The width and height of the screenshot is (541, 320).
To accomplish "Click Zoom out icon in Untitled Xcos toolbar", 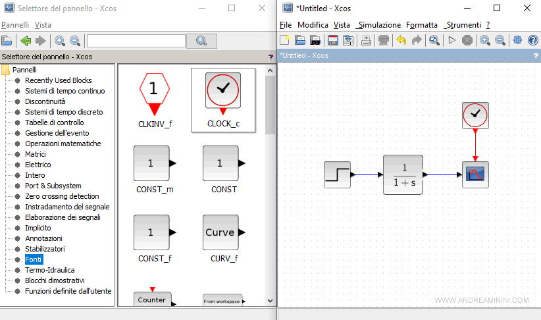I will click(x=500, y=40).
